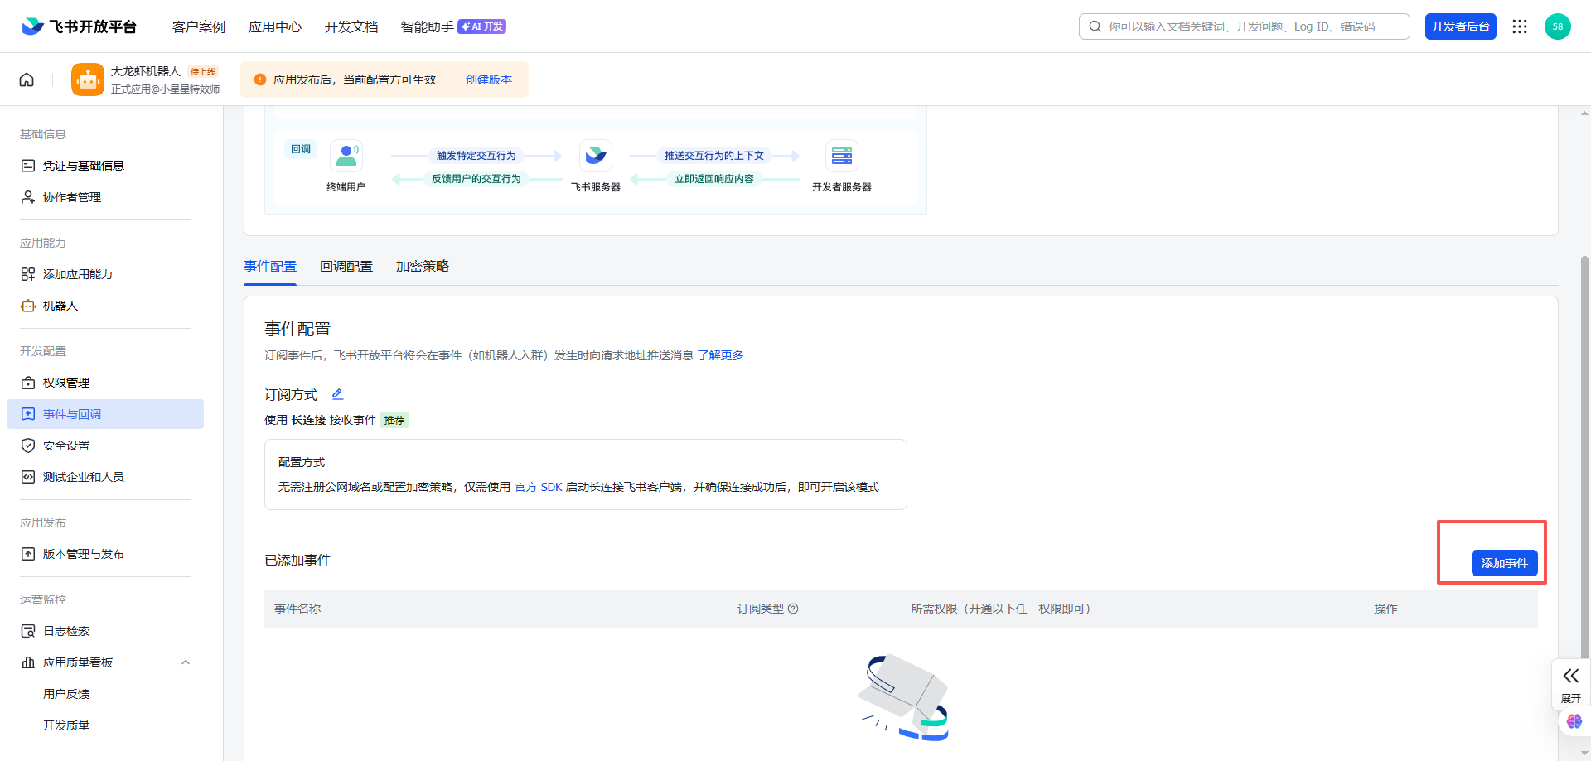Click the search documentation input field
The width and height of the screenshot is (1591, 761).
tap(1251, 26)
